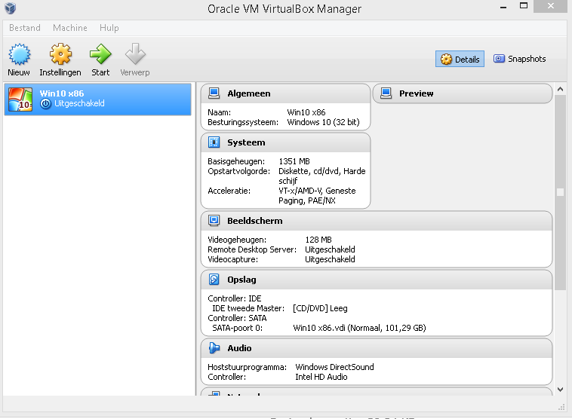This screenshot has width=572, height=419.
Task: Click the Opslag section disk icon
Action: tap(214, 280)
